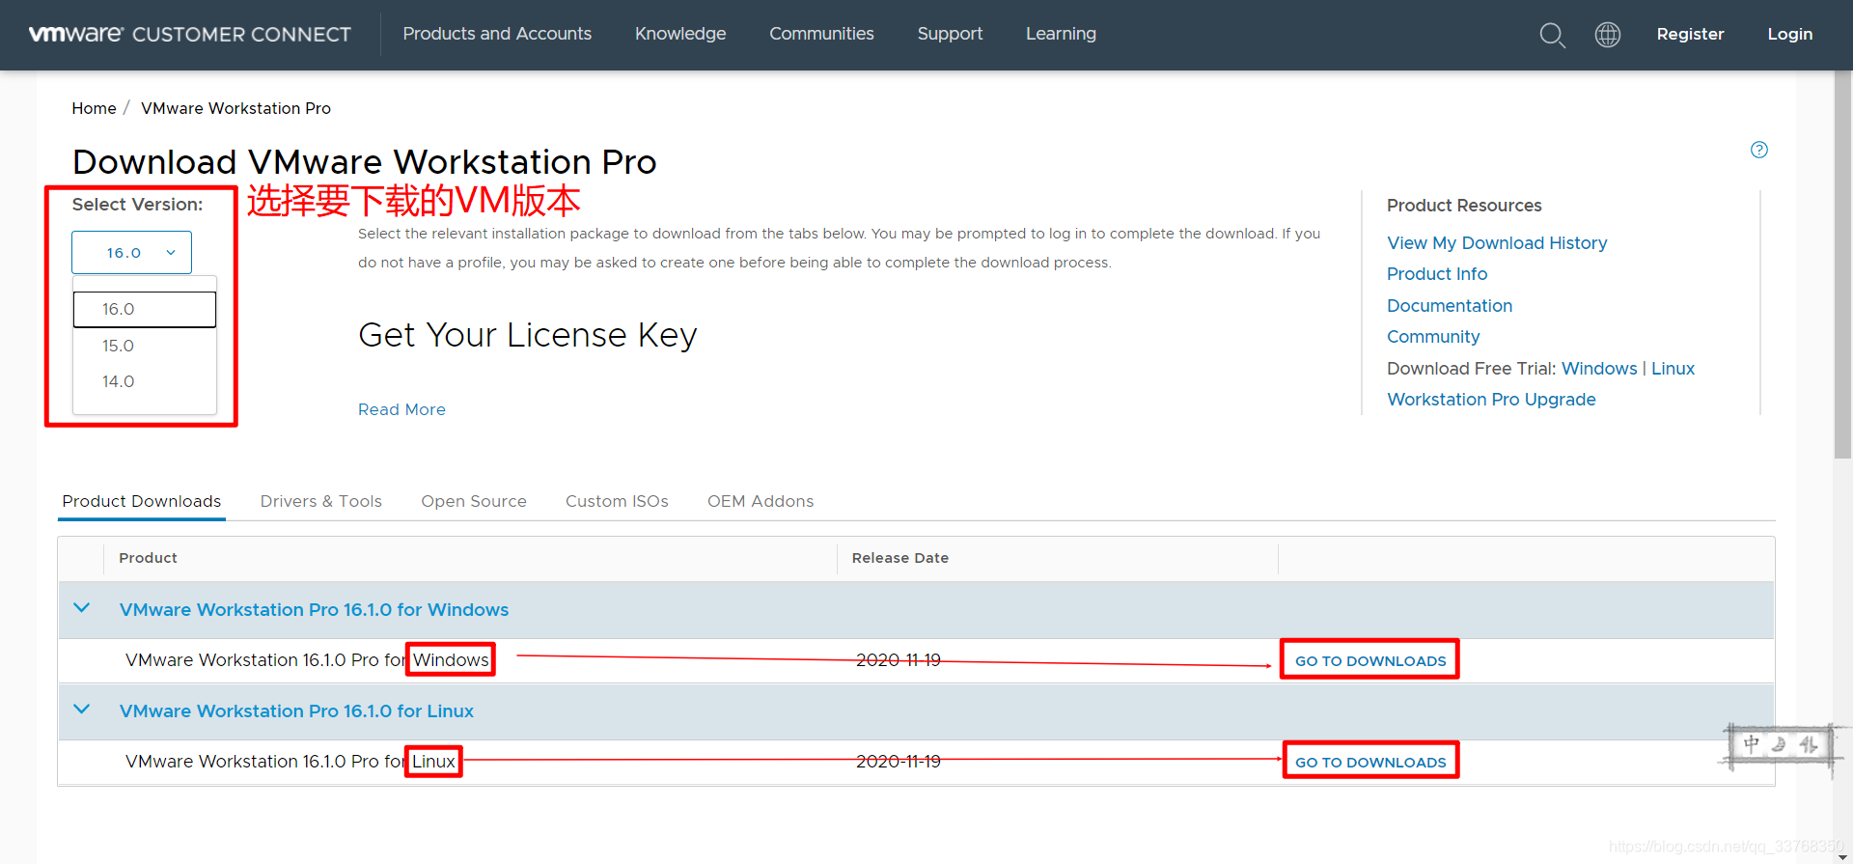Download the free trial for Windows
The height and width of the screenshot is (864, 1853).
1599,369
